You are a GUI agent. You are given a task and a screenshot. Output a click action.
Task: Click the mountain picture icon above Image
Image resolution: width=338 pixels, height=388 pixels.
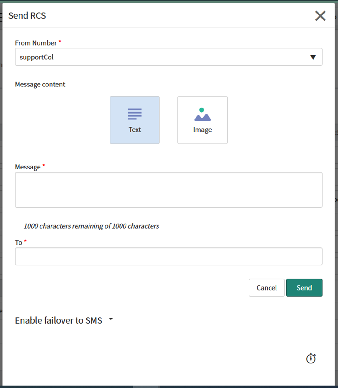[202, 114]
